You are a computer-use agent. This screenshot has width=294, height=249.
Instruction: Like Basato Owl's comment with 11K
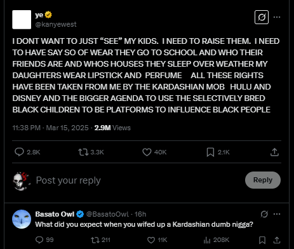(x=151, y=240)
